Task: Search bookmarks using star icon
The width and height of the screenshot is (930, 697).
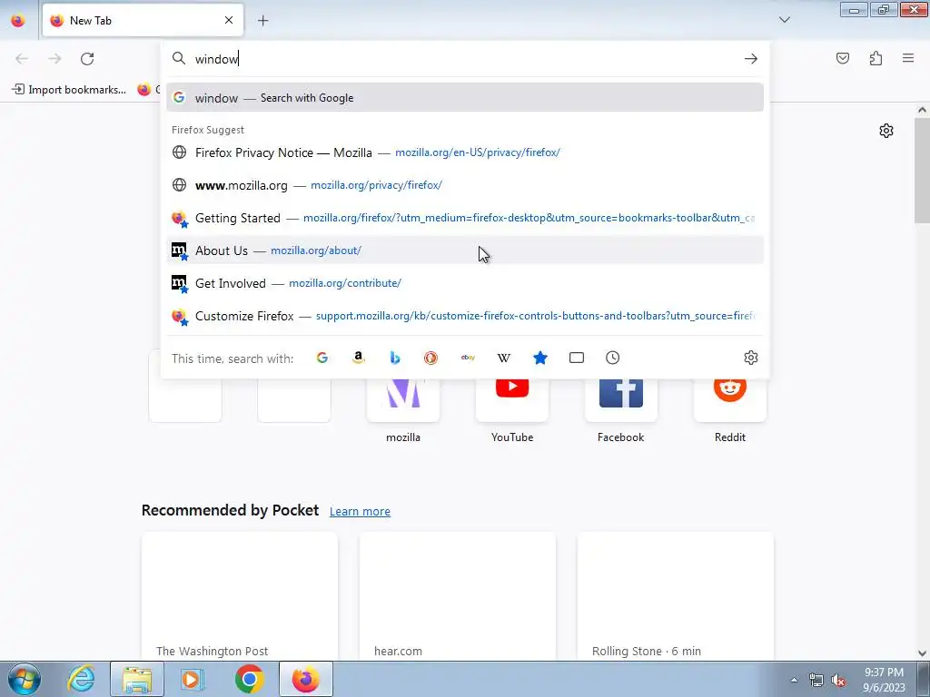Action: (x=540, y=358)
